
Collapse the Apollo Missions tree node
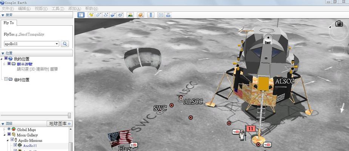click(x=8, y=140)
